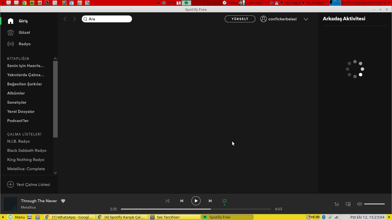The height and width of the screenshot is (220, 392).
Task: Open Yakınlarda Çalına... in library
Action: tap(26, 75)
